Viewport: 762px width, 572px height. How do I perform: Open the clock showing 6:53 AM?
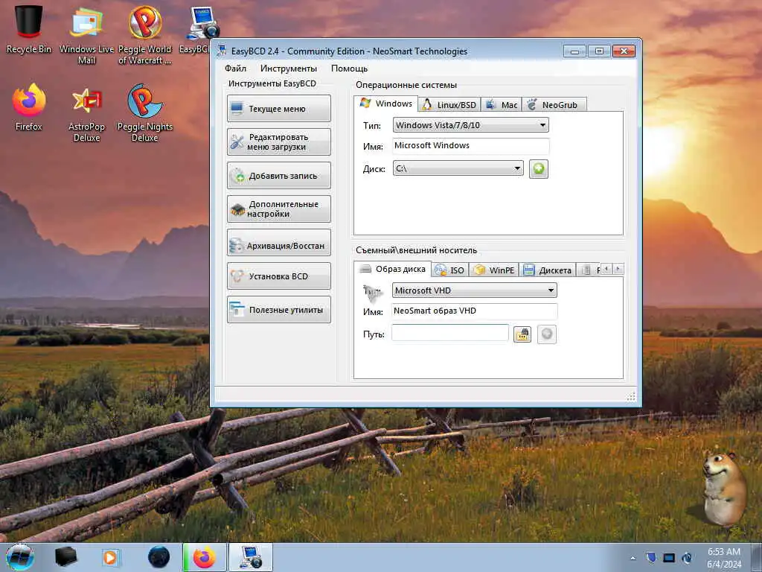(x=724, y=558)
